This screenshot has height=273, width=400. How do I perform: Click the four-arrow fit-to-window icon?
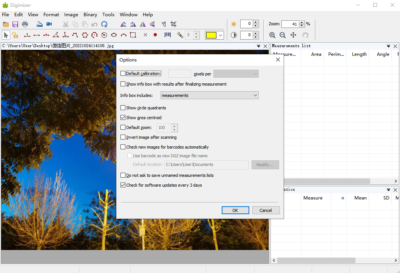[x=293, y=35]
